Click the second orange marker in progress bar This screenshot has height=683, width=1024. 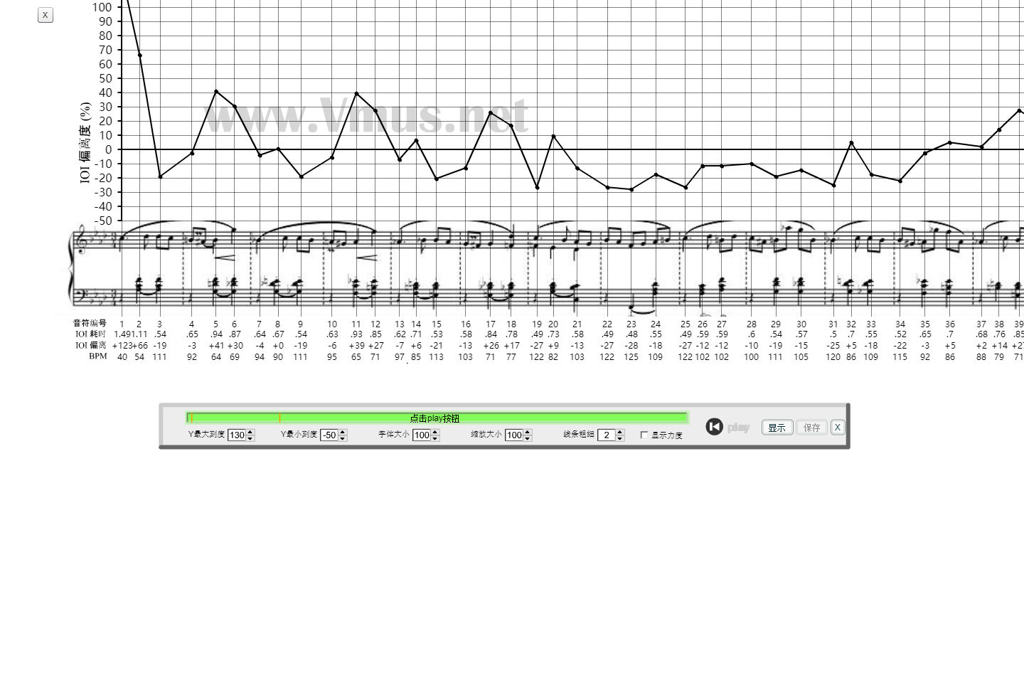279,418
